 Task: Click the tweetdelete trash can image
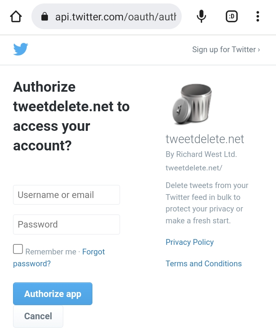(192, 104)
